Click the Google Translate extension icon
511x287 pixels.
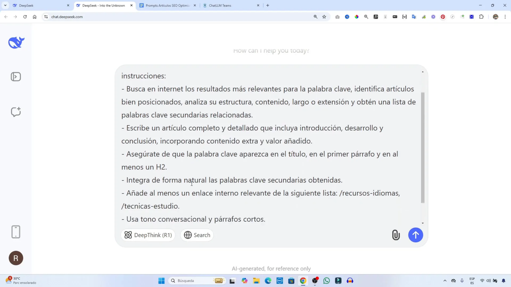click(x=414, y=17)
